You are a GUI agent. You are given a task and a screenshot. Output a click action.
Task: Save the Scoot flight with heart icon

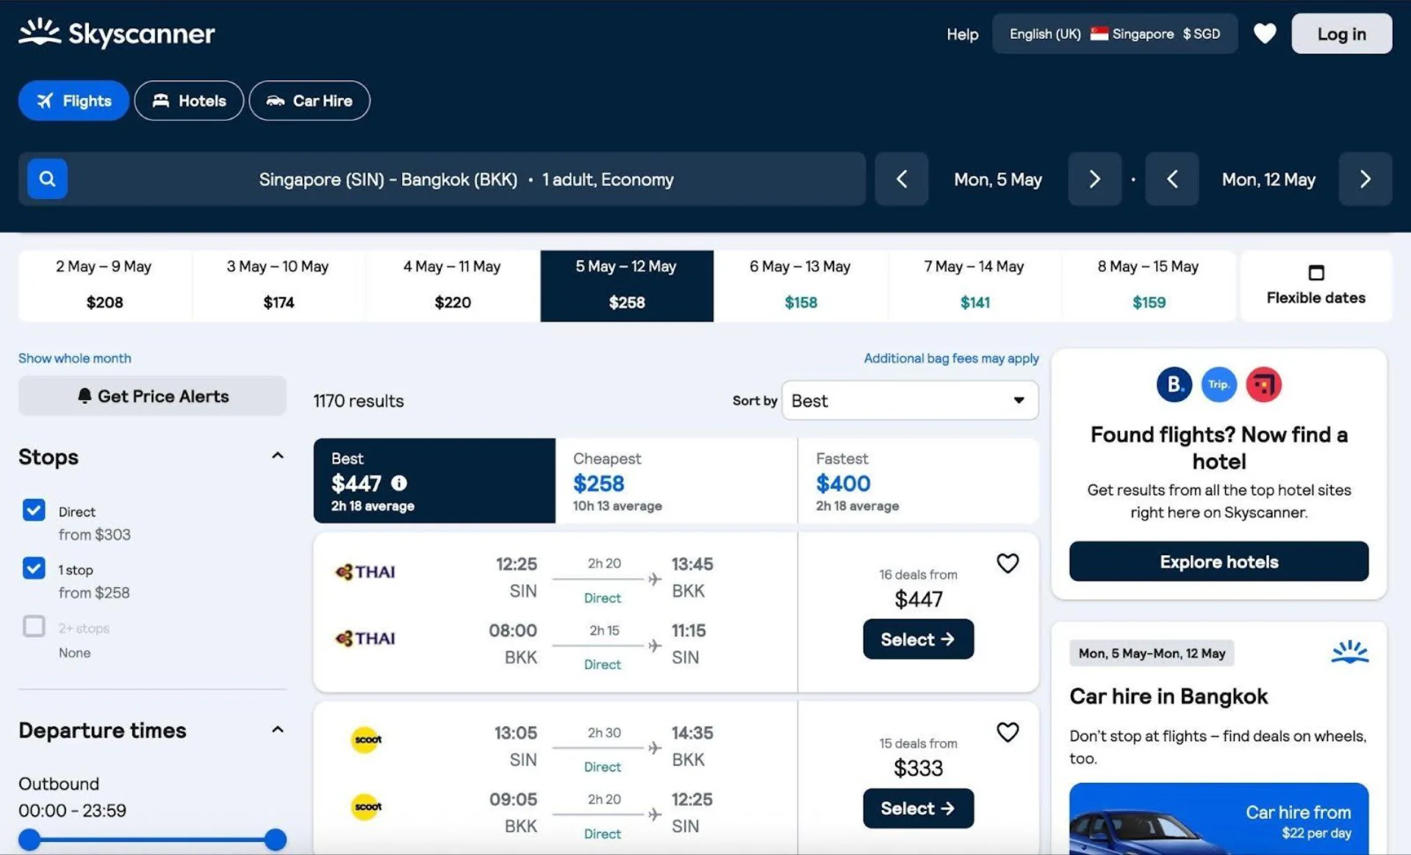point(1007,732)
